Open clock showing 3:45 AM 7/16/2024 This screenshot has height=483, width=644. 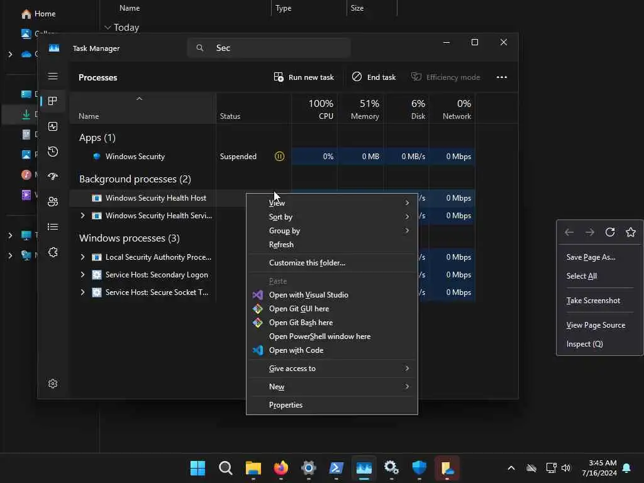(599, 468)
